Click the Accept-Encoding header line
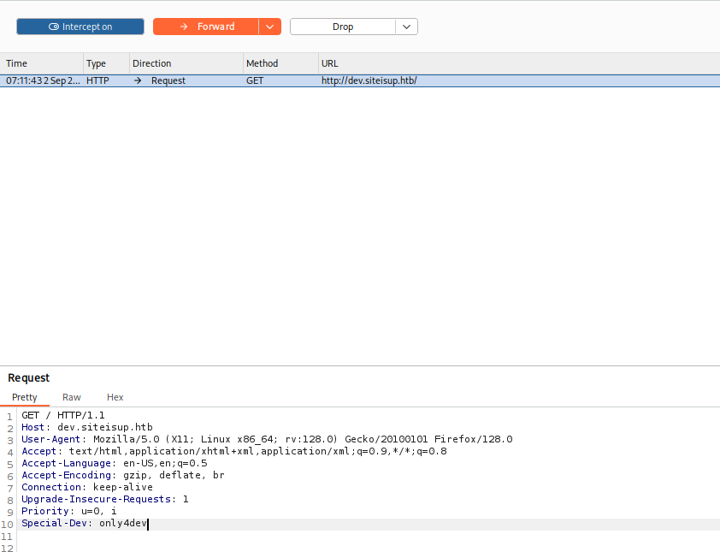Image resolution: width=720 pixels, height=552 pixels. click(123, 475)
